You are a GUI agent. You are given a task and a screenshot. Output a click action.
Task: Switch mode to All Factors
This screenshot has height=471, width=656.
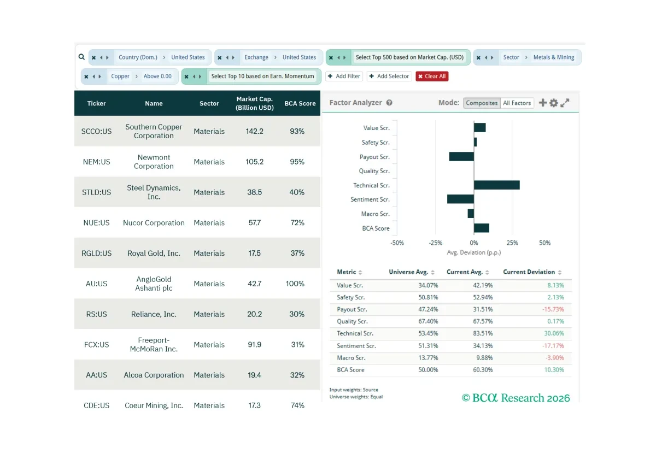517,103
